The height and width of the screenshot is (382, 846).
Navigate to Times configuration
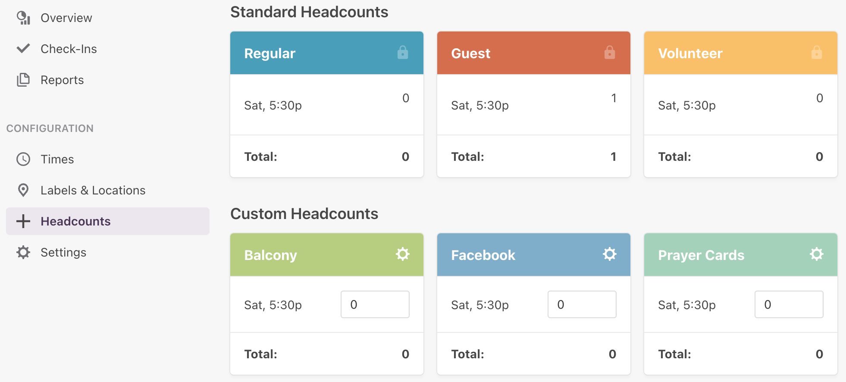[57, 159]
